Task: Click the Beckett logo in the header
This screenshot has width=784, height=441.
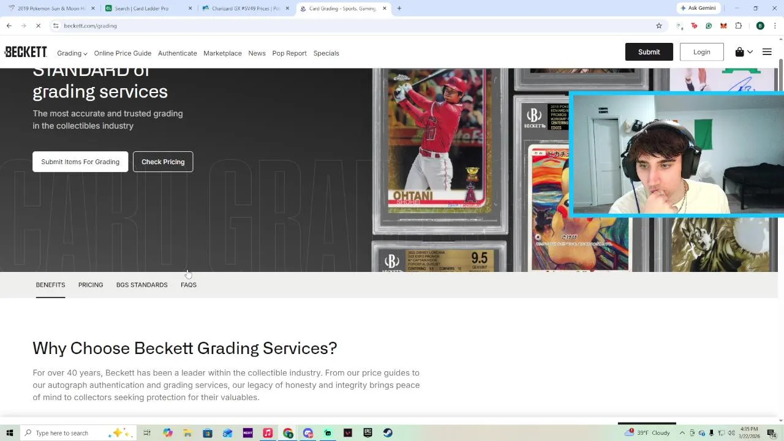Action: point(26,52)
